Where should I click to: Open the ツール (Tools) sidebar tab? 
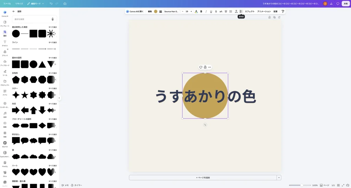pyautogui.click(x=5, y=73)
